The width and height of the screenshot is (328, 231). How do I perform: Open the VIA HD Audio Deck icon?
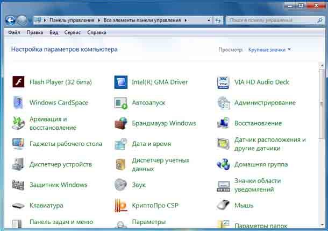coord(223,82)
